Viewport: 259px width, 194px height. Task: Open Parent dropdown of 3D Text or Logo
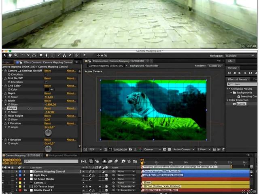tap(126, 187)
